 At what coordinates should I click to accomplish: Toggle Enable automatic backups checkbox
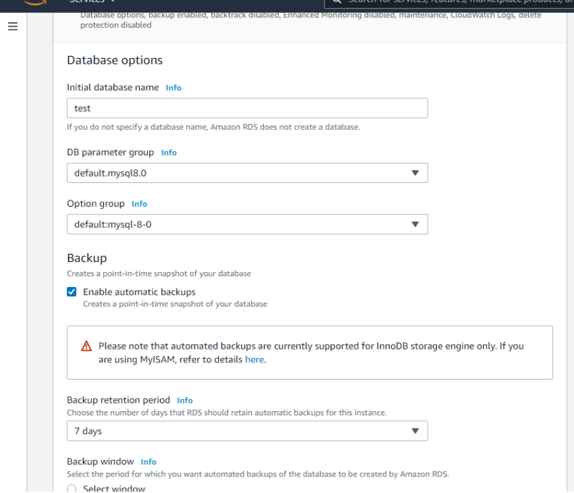72,291
